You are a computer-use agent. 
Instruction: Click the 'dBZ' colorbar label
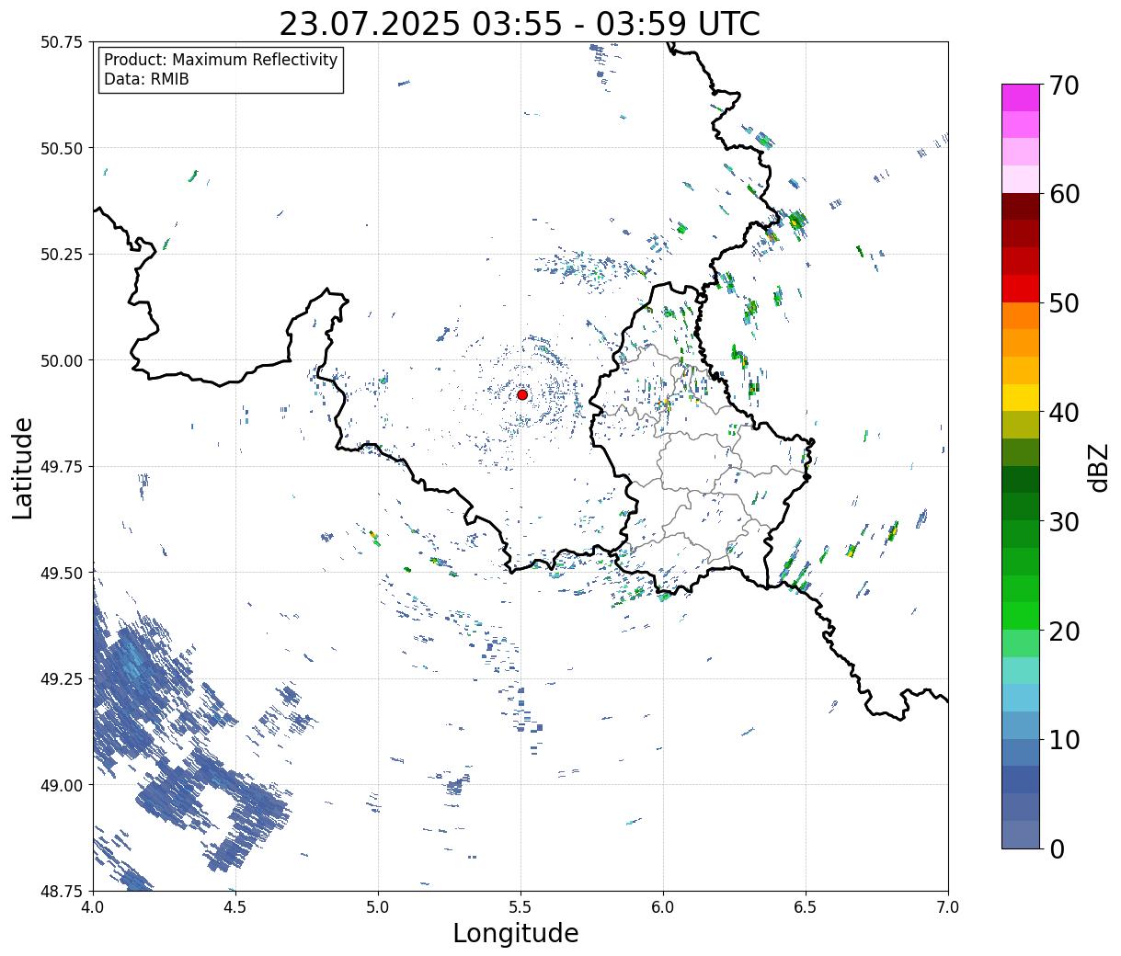(x=1098, y=467)
